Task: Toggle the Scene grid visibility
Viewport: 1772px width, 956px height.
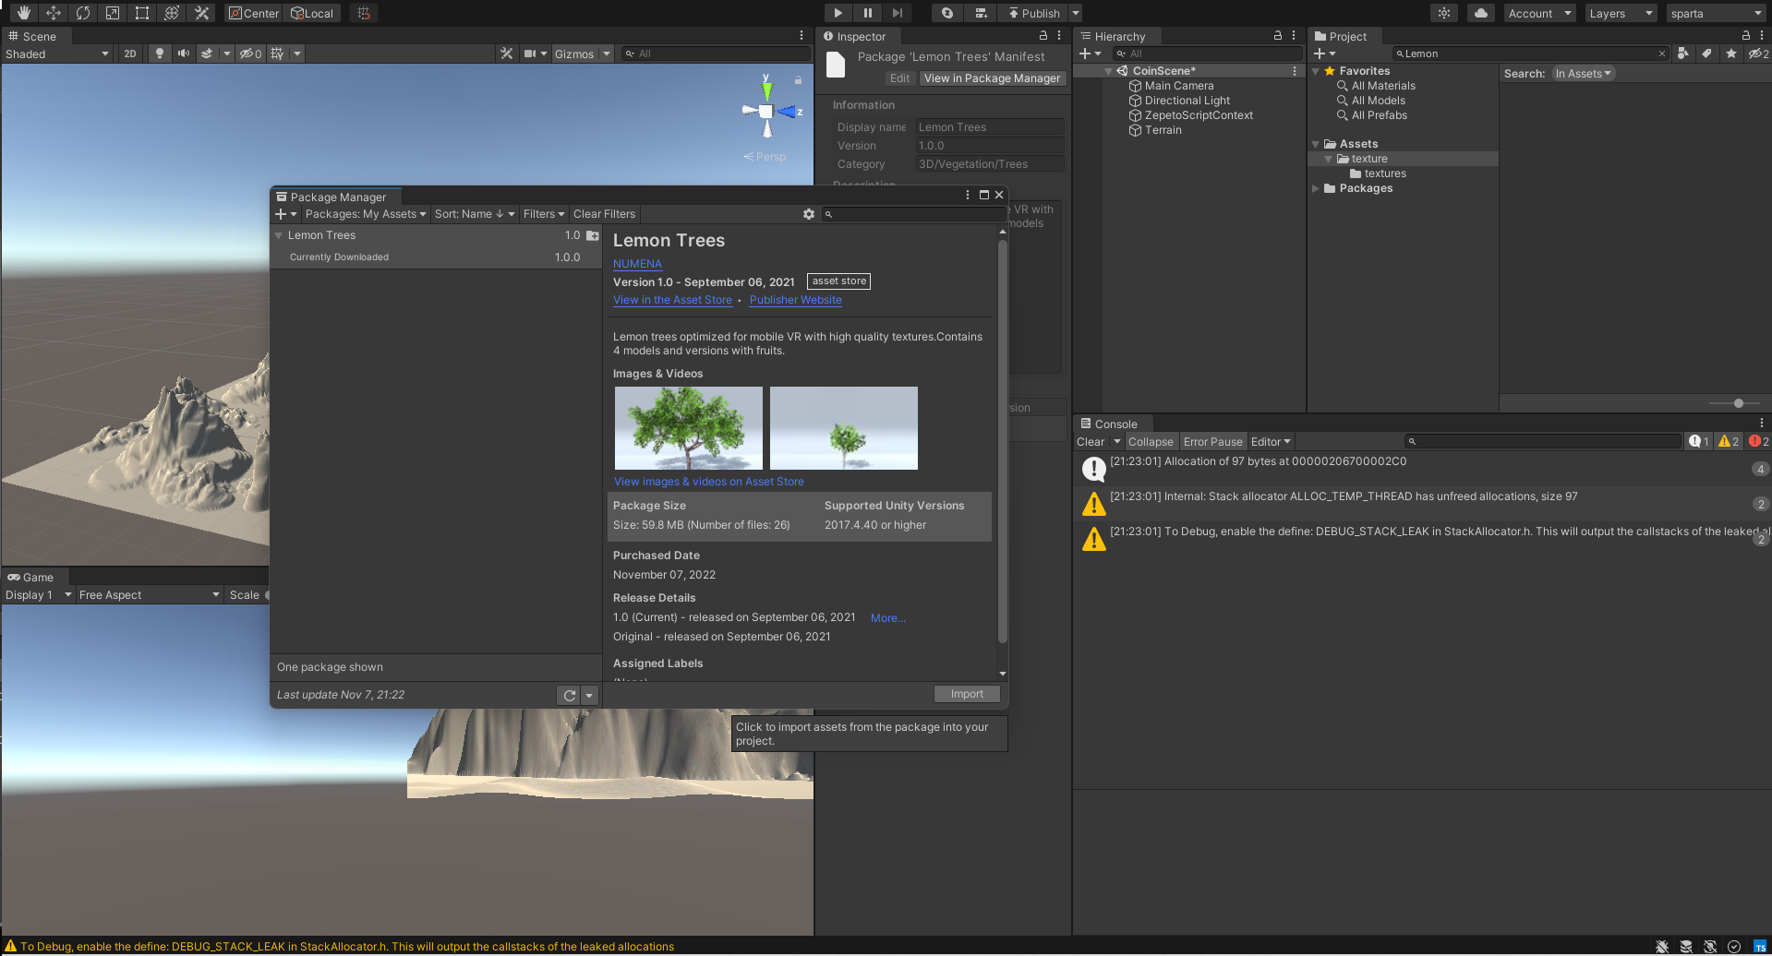Action: 277,54
